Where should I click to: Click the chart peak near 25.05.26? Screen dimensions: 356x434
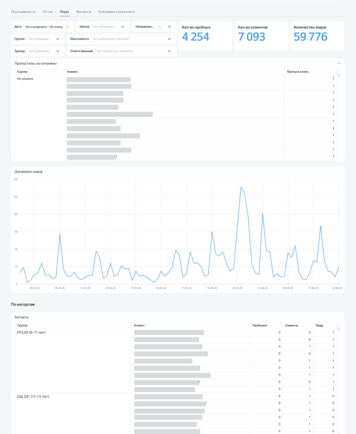241,187
